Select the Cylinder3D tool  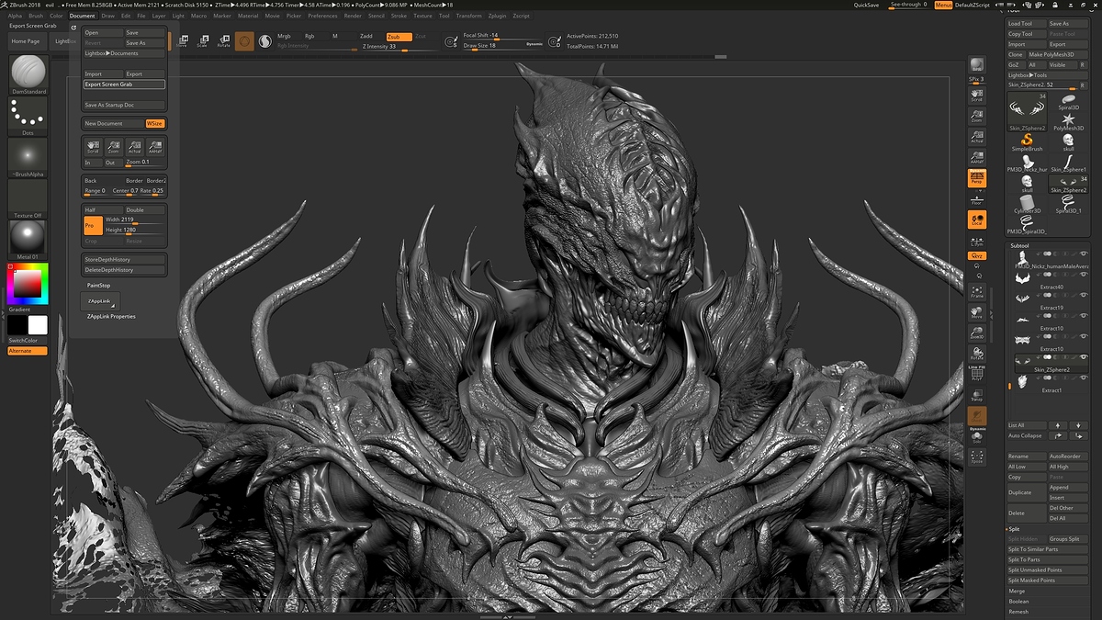[1028, 204]
